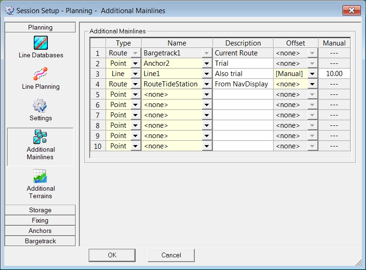Click the OK button
366x270 pixels.
tap(112, 255)
